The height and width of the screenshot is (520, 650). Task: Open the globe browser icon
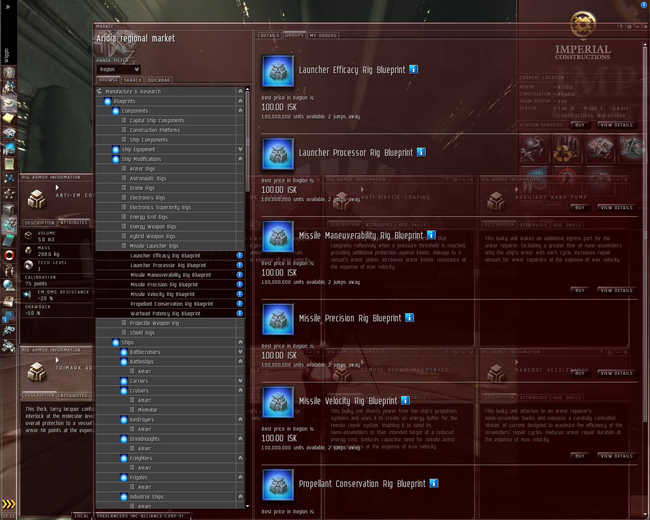[x=9, y=285]
